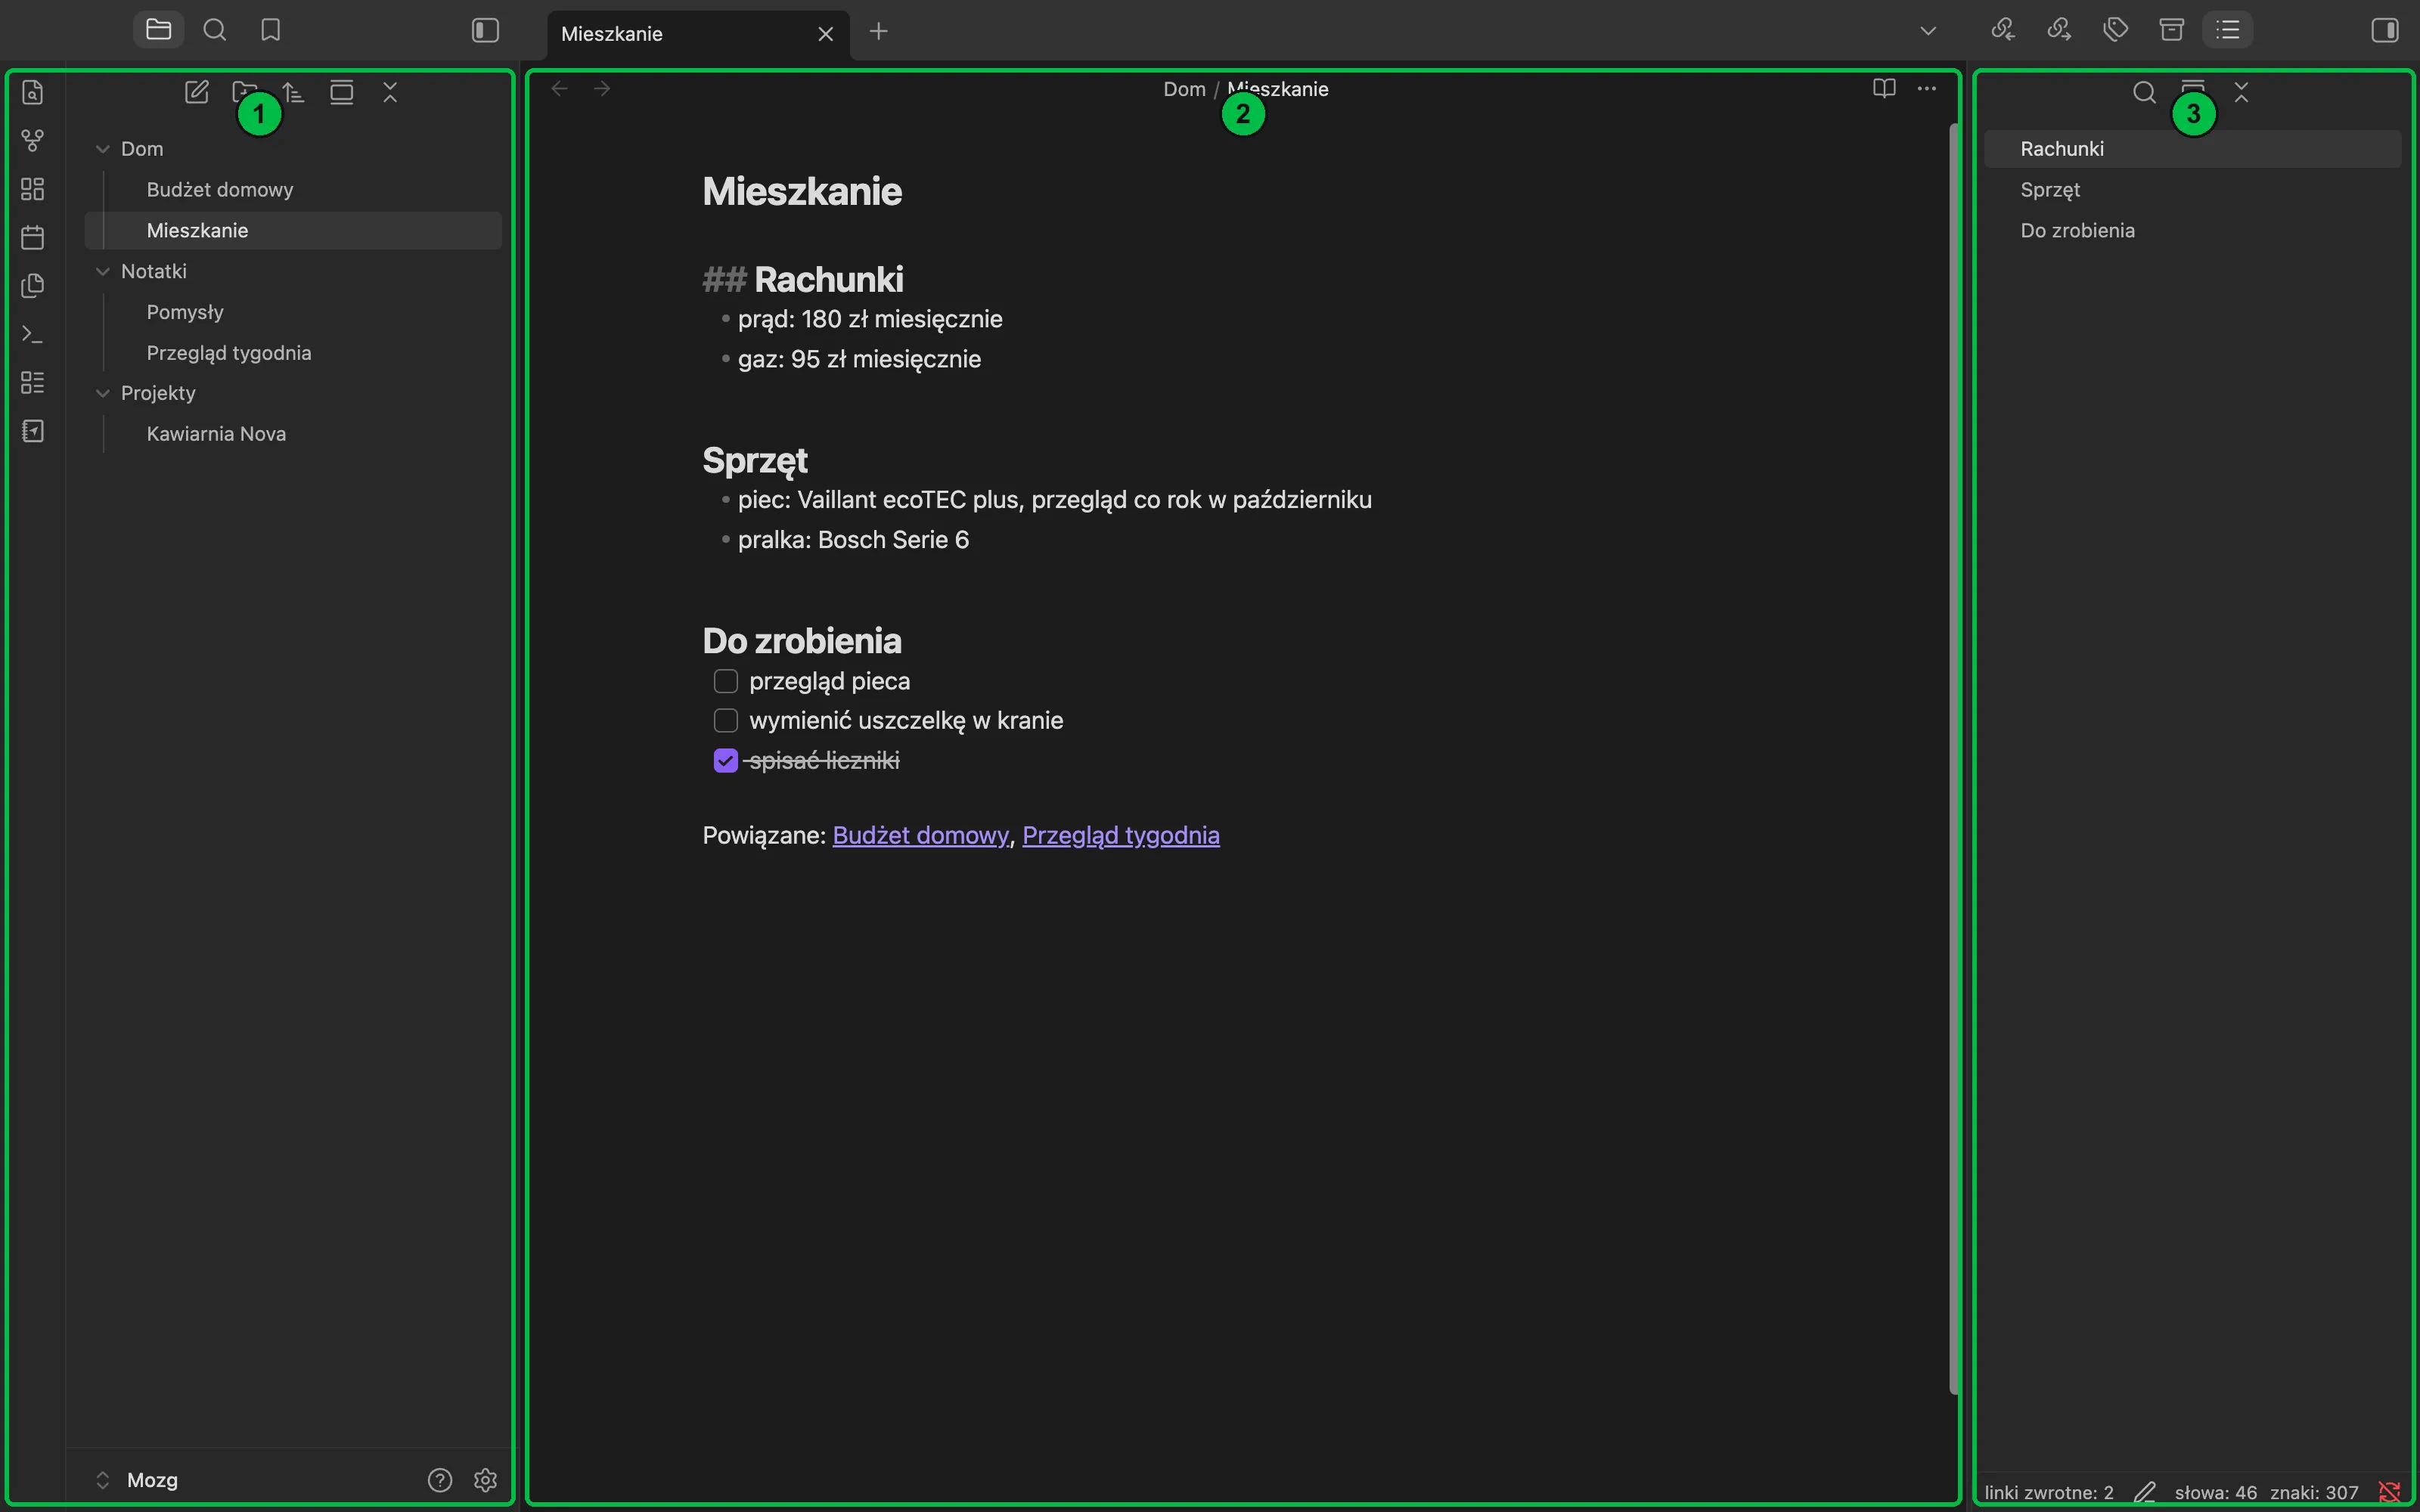Show the backlinks panel icon

tap(2002, 30)
